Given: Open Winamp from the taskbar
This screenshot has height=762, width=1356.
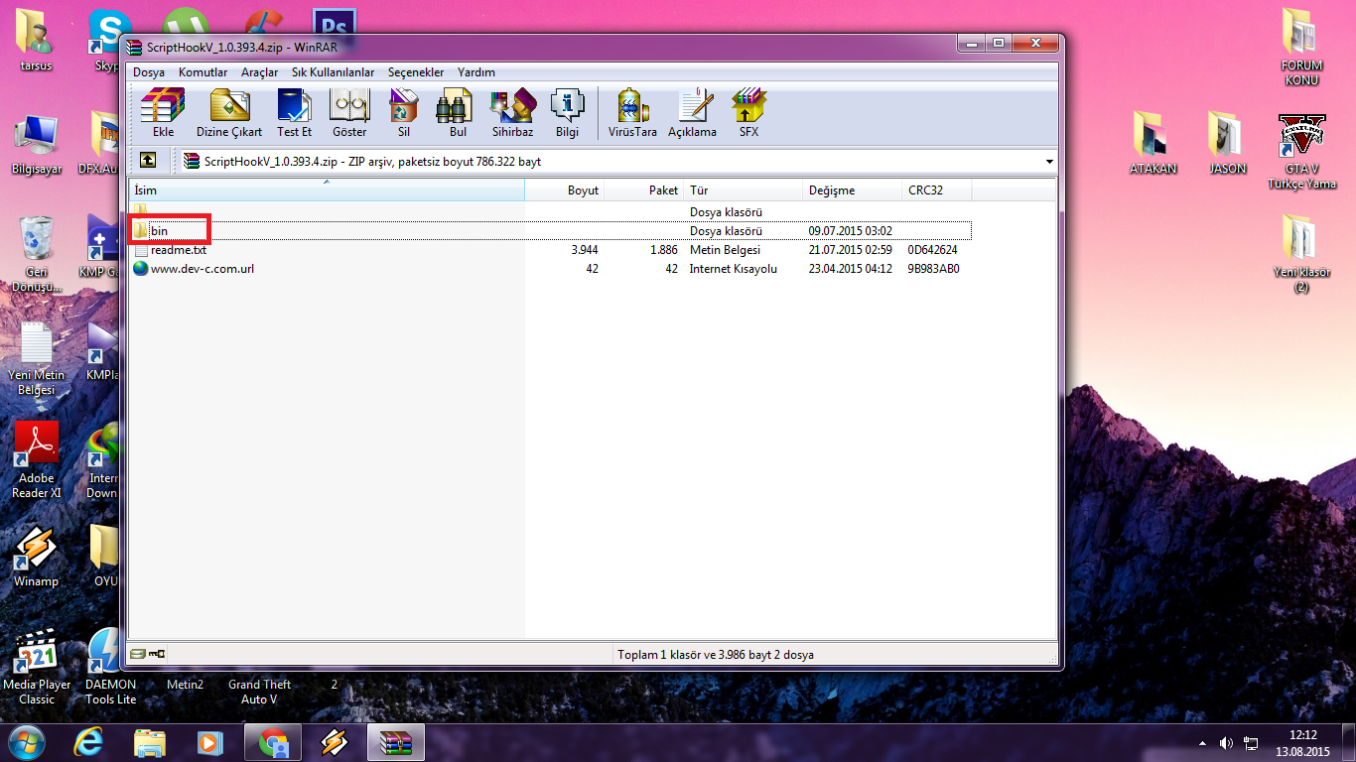Looking at the screenshot, I should point(334,742).
